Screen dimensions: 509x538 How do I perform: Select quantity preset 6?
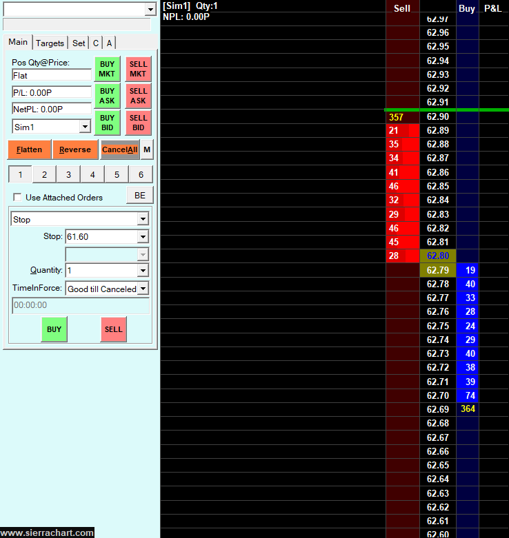[x=141, y=175]
